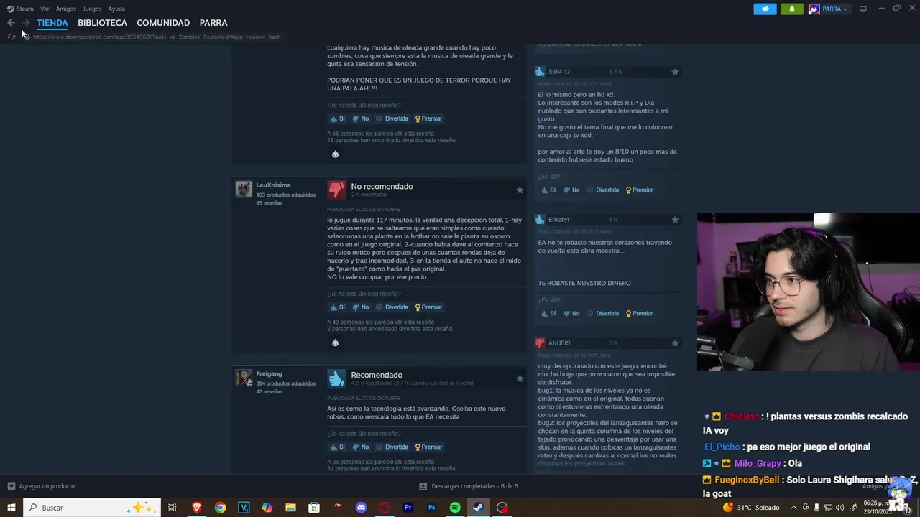Click the reward icon under the top review
Viewport: 920px width, 517px height.
[335, 154]
